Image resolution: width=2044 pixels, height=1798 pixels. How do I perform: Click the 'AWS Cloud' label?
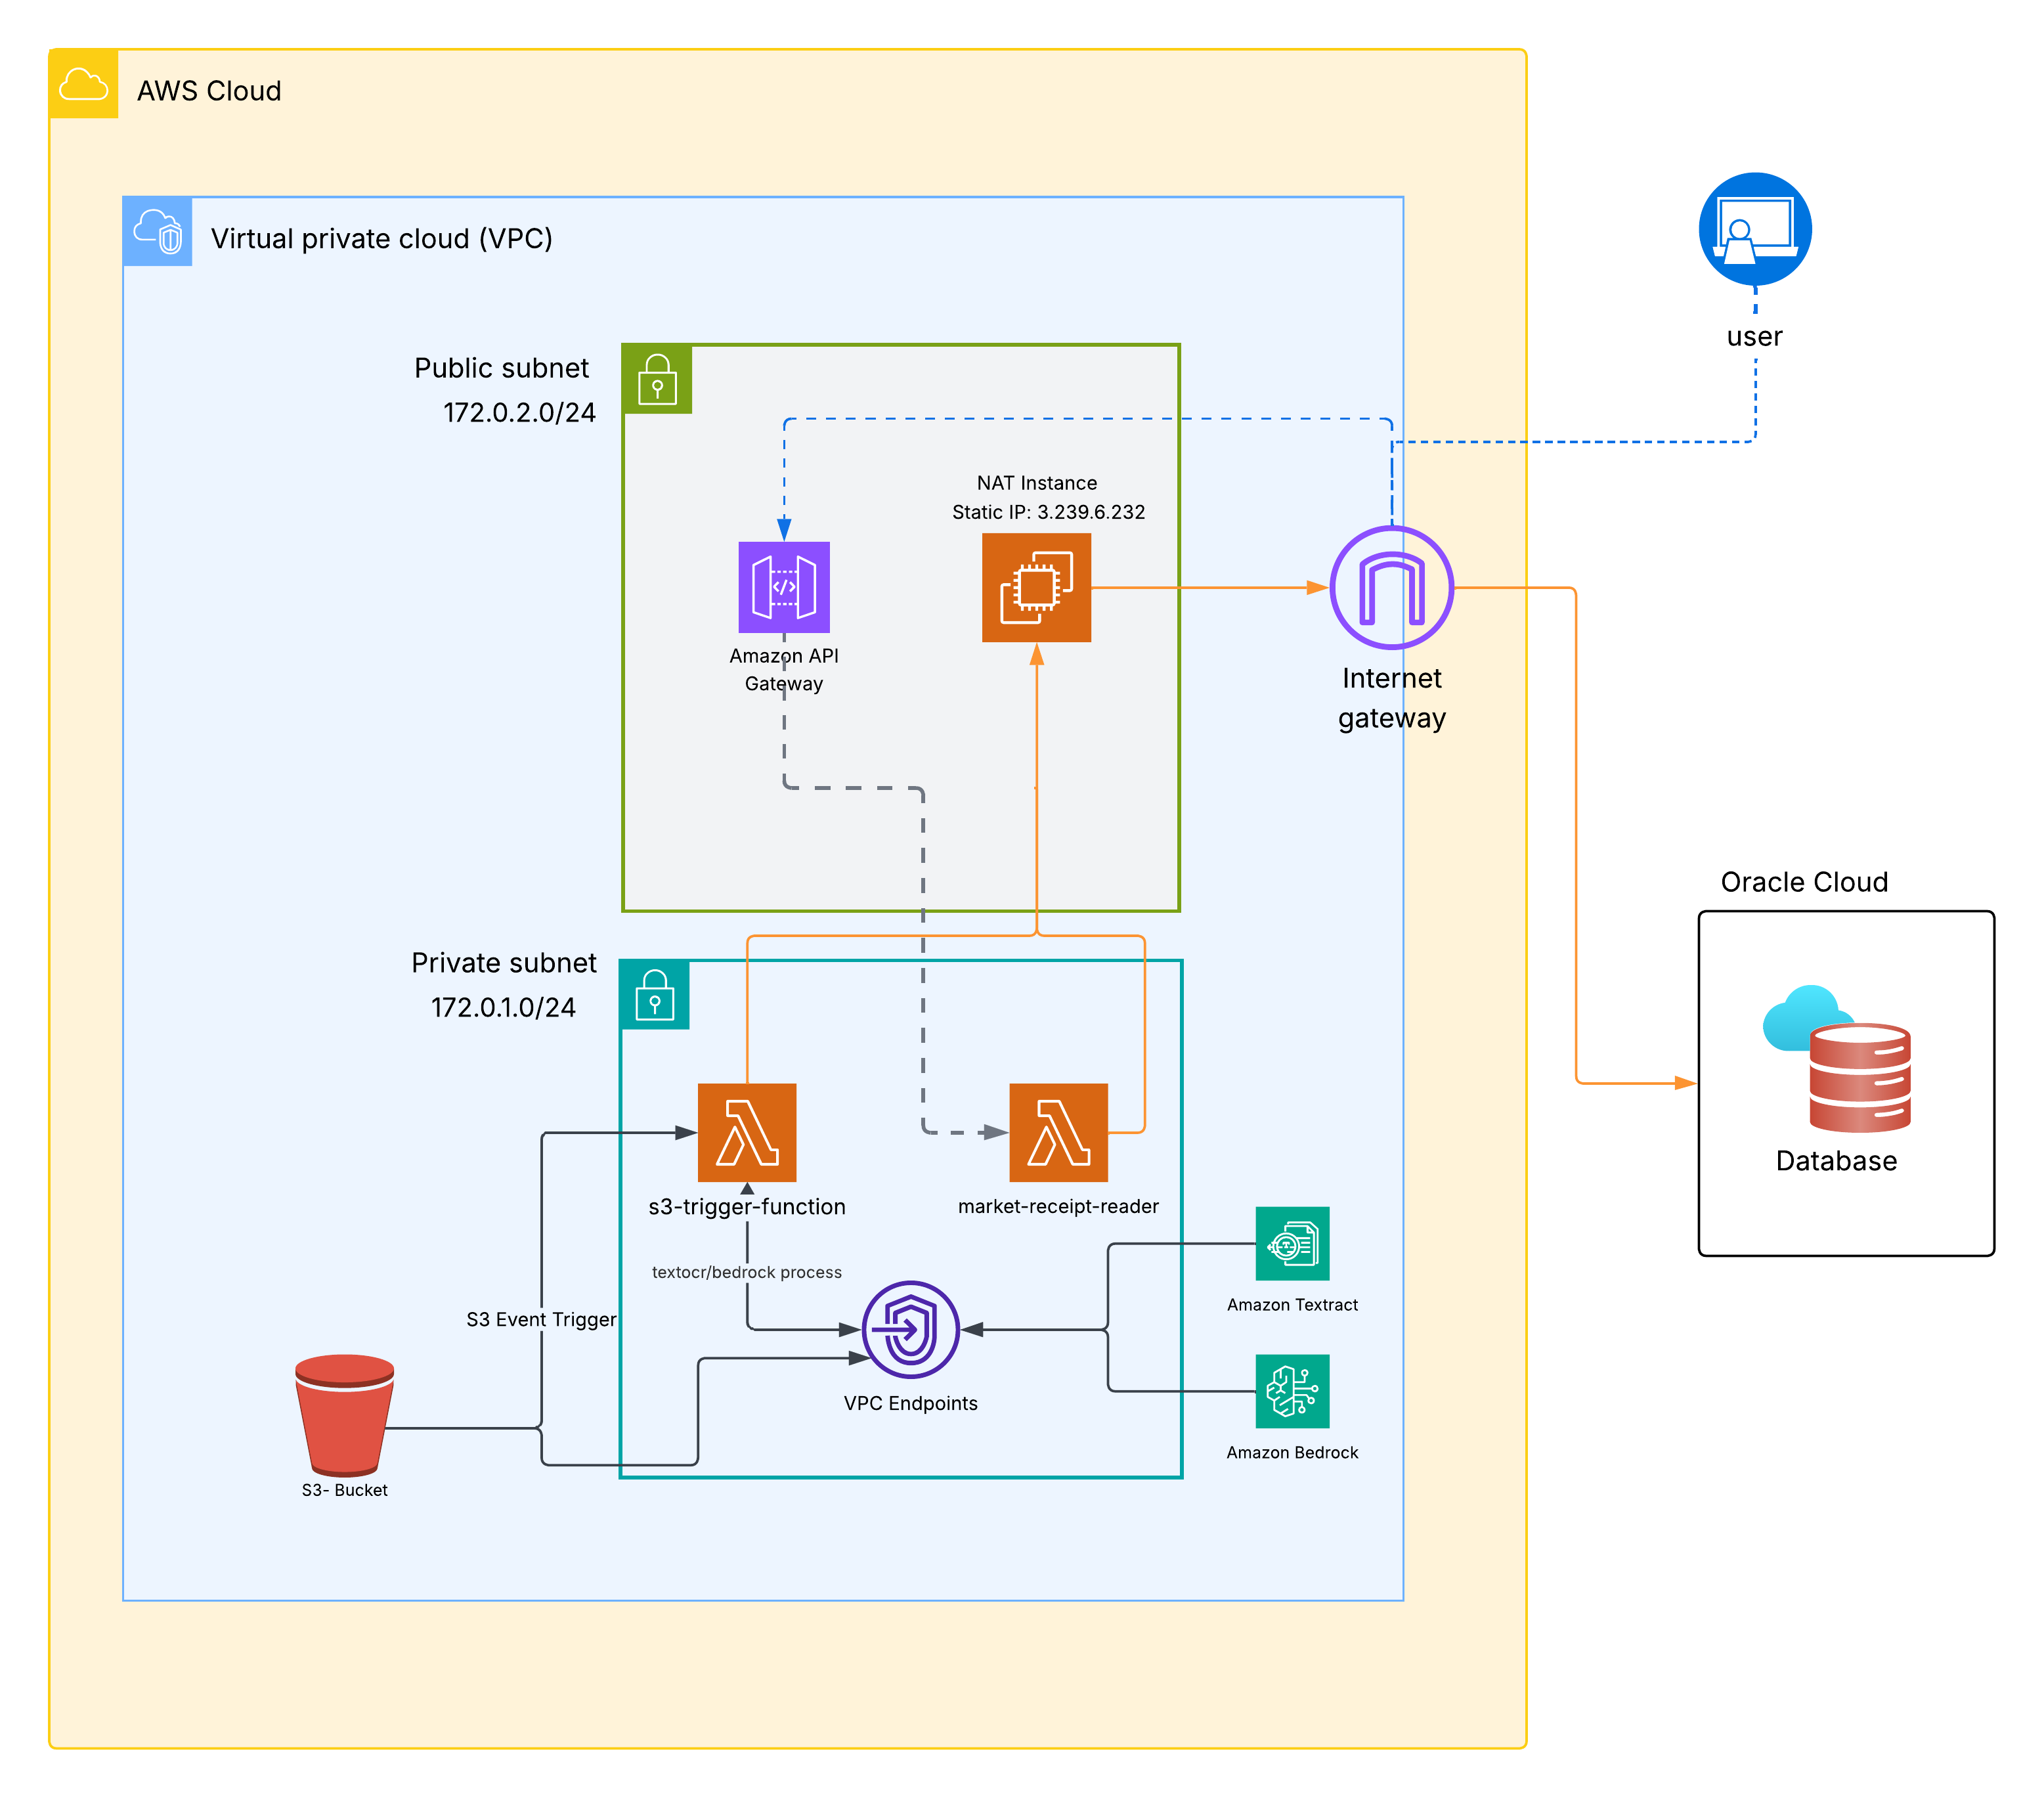click(x=209, y=91)
